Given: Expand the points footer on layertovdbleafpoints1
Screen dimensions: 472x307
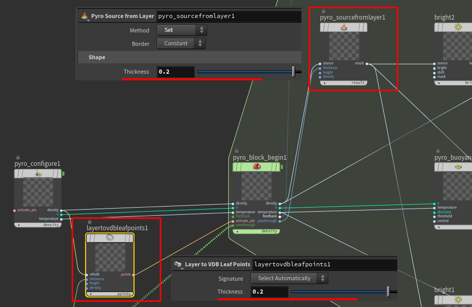Looking at the screenshot, I should point(91,294).
